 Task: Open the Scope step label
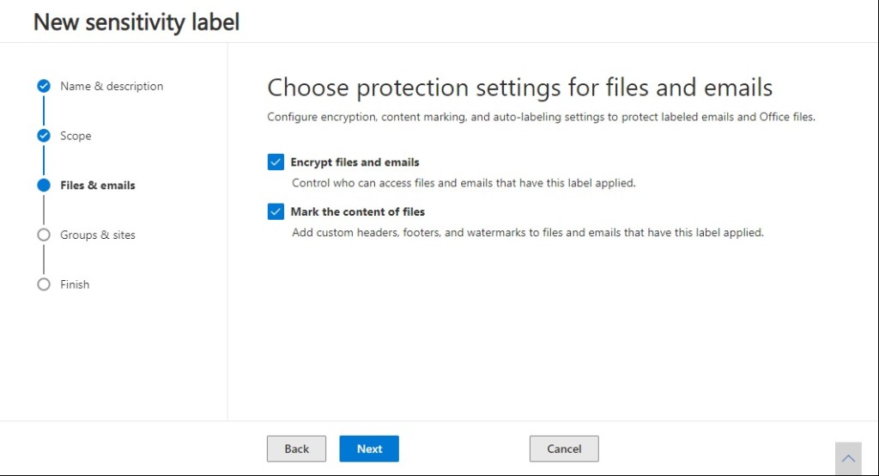[76, 136]
